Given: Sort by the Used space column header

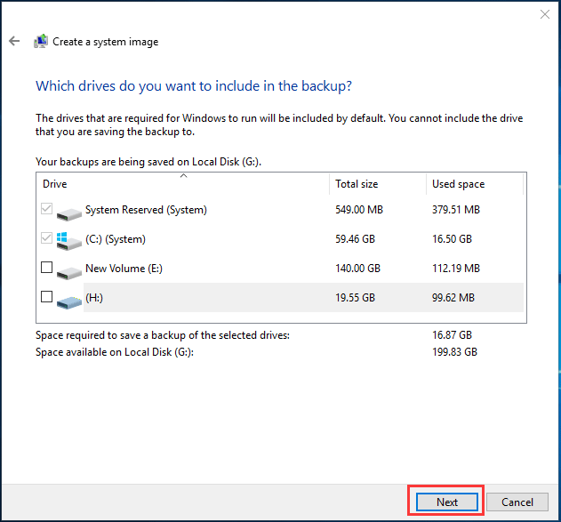Looking at the screenshot, I should (475, 184).
